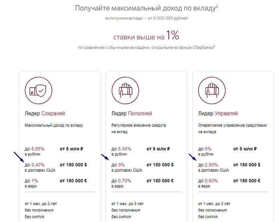
Task: Select the 0,60% euro rate in Управляй
Action: [211, 181]
